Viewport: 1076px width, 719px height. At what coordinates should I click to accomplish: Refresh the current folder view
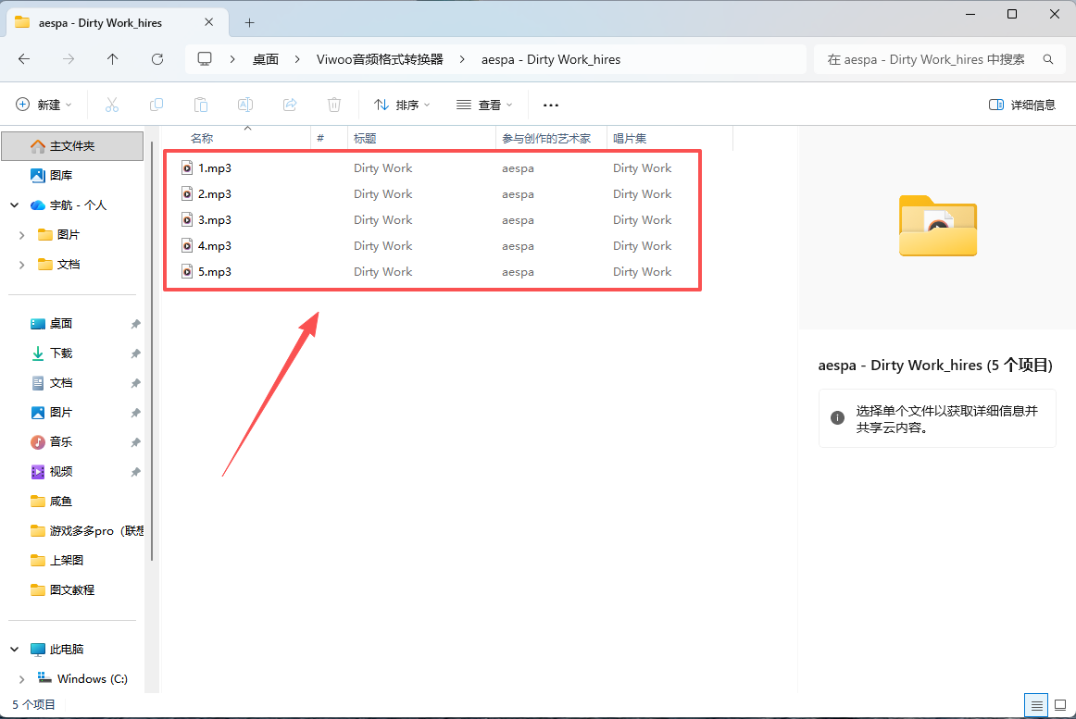(x=157, y=59)
